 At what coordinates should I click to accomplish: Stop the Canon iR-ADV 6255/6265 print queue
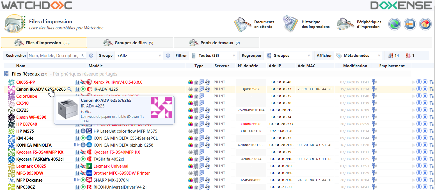pyautogui.click(x=425, y=89)
